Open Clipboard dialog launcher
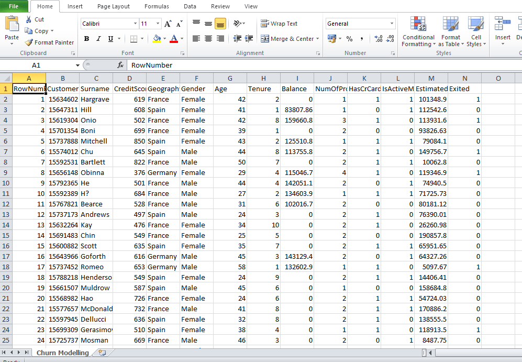This screenshot has width=522, height=362. tap(73, 53)
